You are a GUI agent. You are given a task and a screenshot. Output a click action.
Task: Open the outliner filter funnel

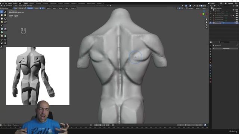(x=234, y=6)
